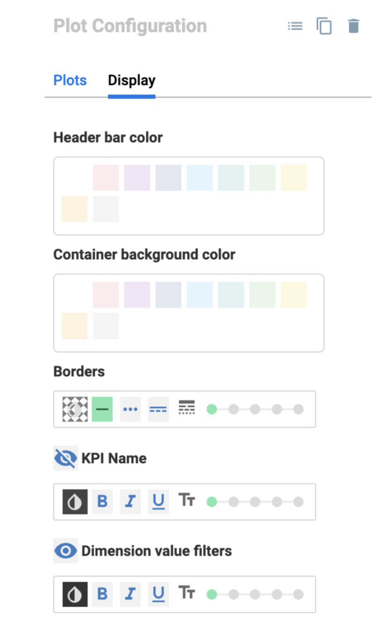Screen dimensions: 378x639
Task: Toggle italic for Dimension value filters
Action: [130, 594]
